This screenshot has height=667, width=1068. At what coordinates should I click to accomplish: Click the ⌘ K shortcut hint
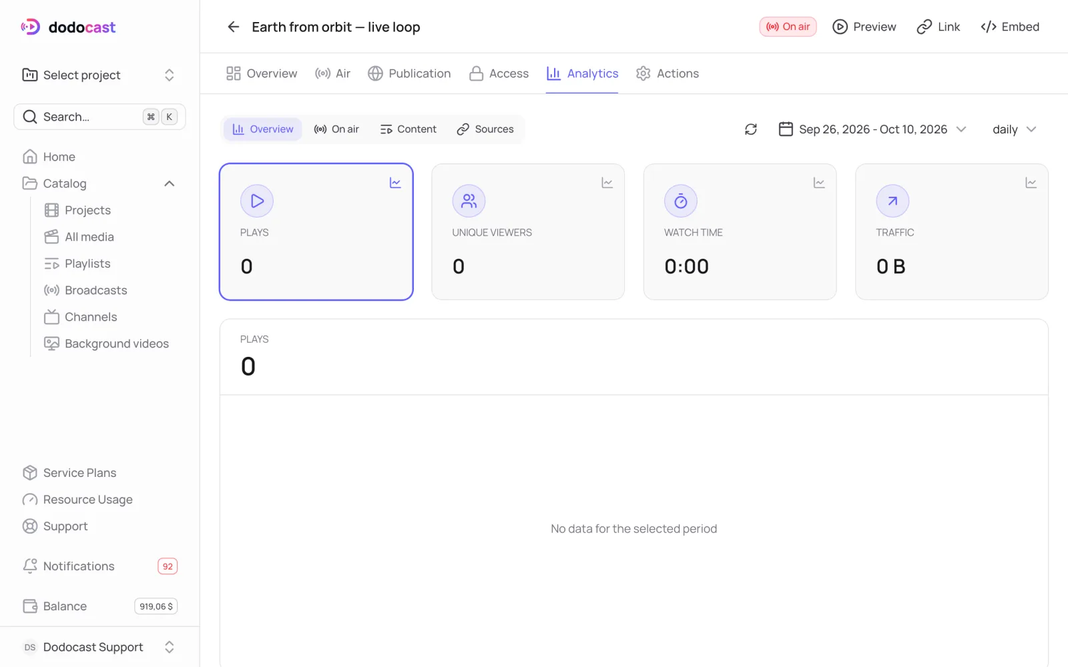[x=160, y=117]
